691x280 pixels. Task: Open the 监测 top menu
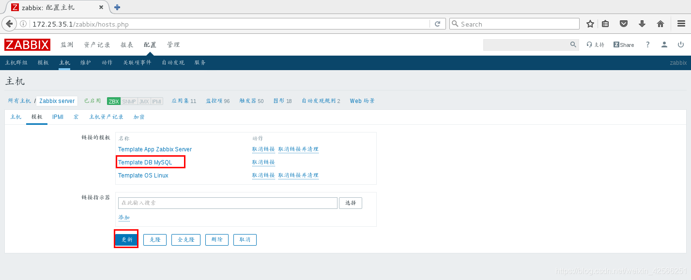(67, 44)
